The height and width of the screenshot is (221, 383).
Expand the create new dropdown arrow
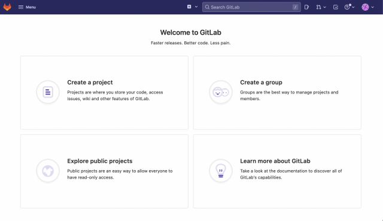pos(196,7)
